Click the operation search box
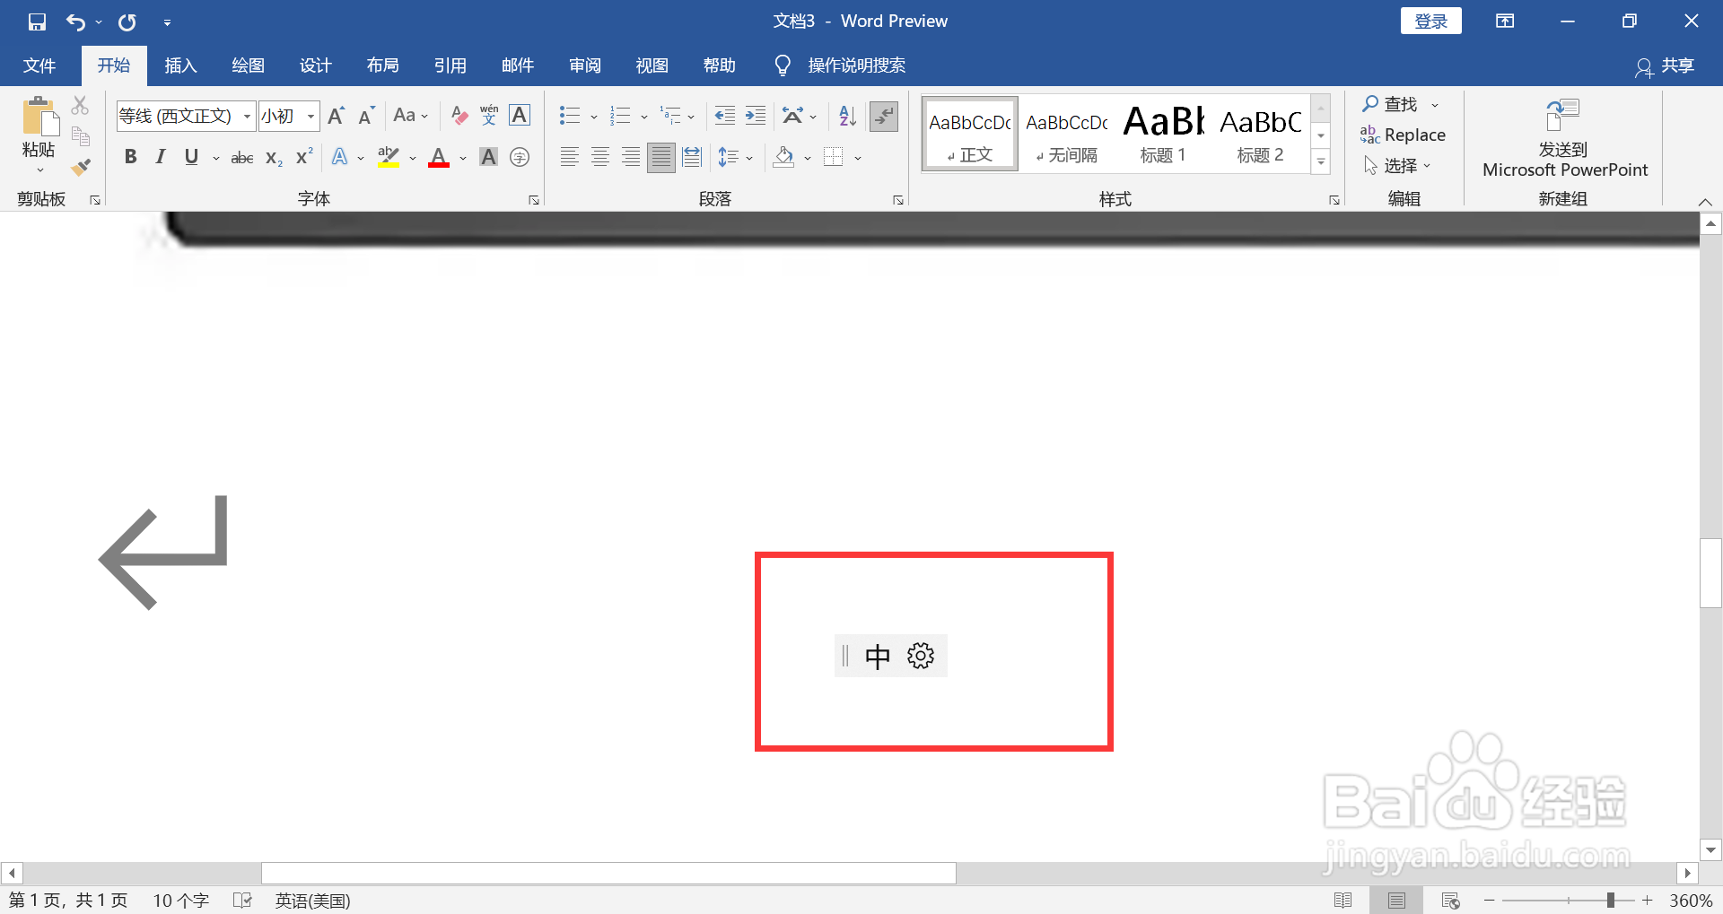1723x914 pixels. point(840,65)
